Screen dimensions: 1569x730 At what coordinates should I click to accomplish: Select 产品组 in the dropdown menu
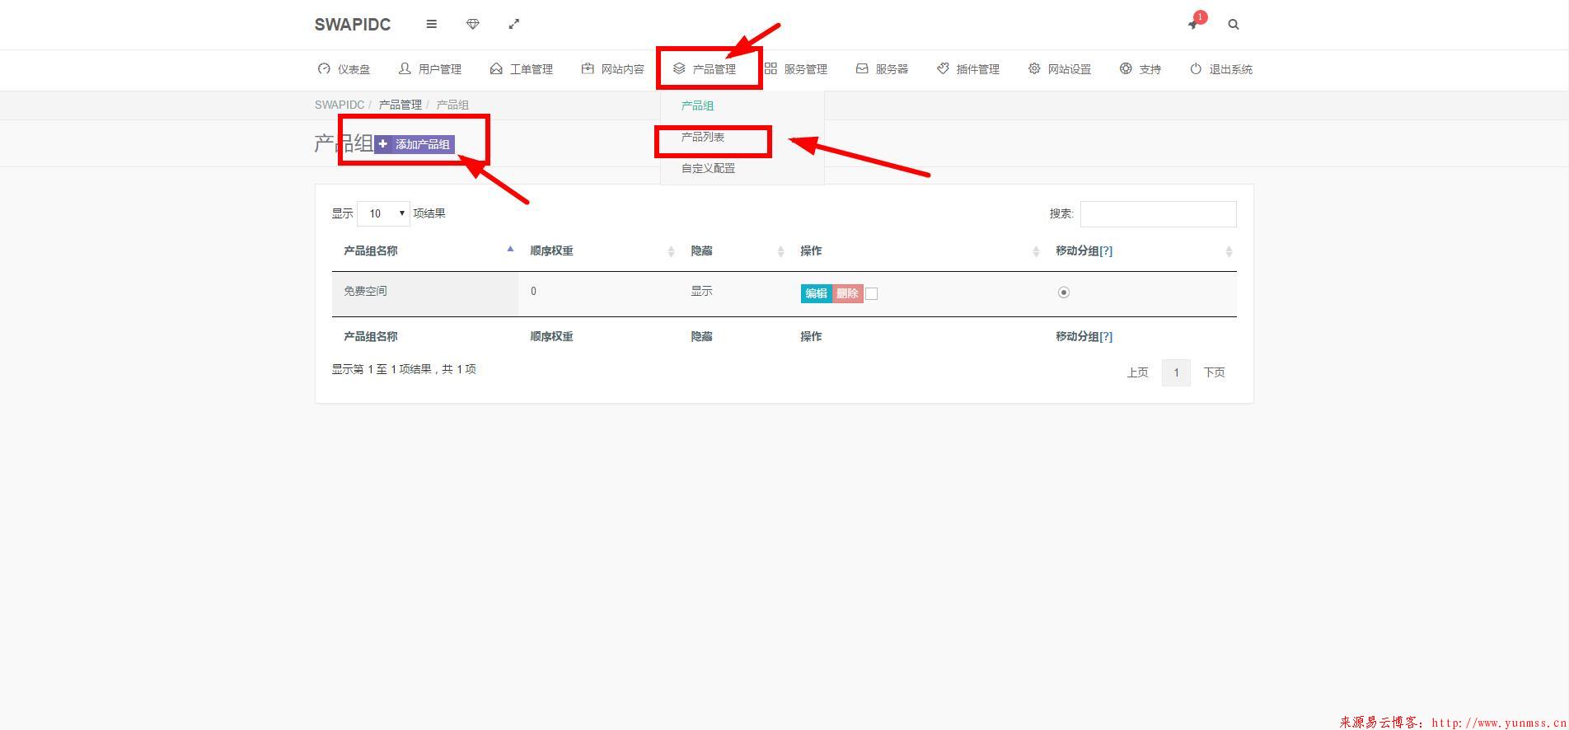click(697, 105)
